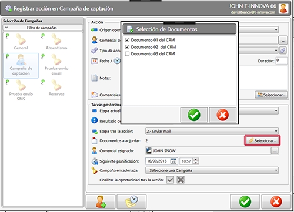Click the clock icon next to Fecha

click(117, 61)
